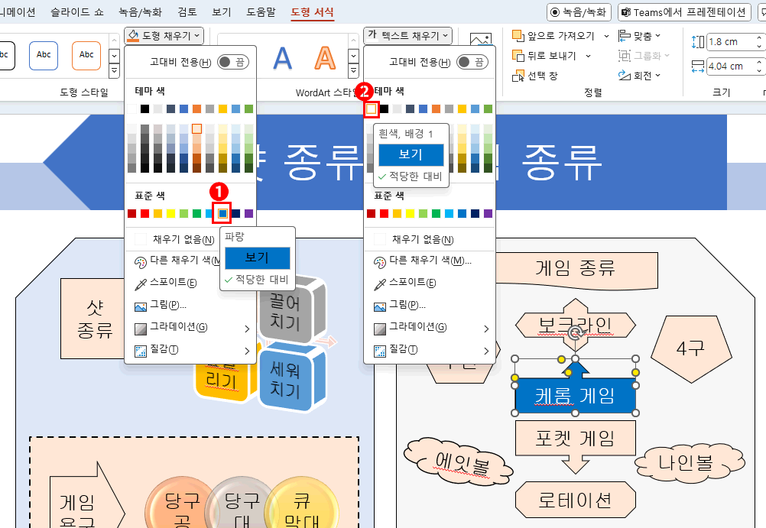Toggle 고대비 전용 in 텍스트 채우기 menu
Image resolution: width=766 pixels, height=528 pixels.
(x=472, y=62)
